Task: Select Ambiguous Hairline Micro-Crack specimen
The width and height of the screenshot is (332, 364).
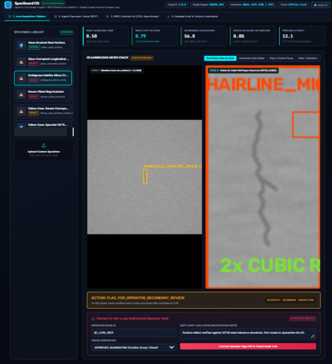Action: pos(43,78)
